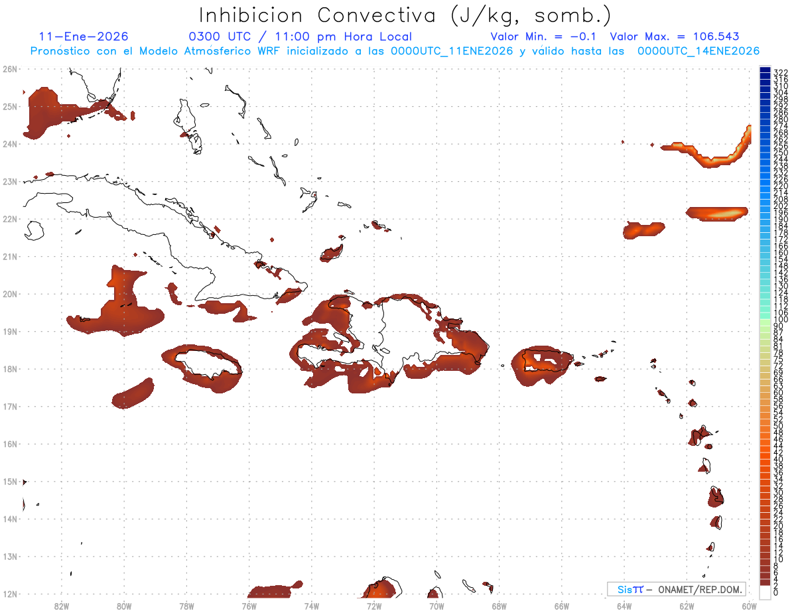Click the 82W longitude label
The height and width of the screenshot is (615, 796).
(61, 606)
